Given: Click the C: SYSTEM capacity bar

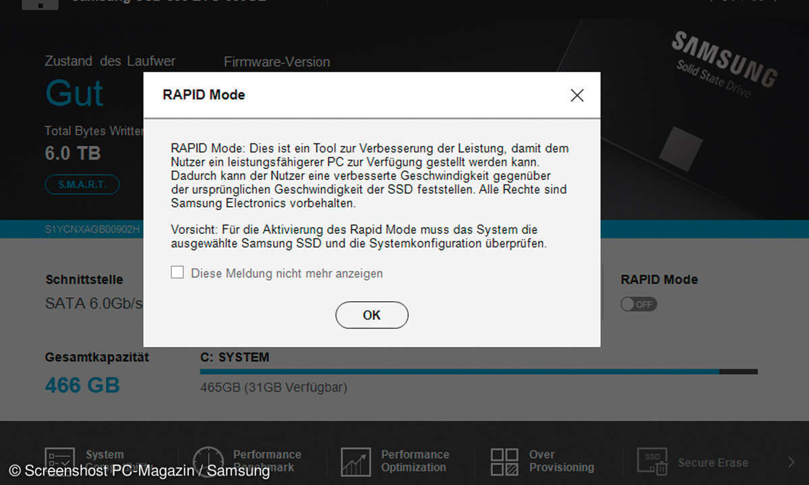Looking at the screenshot, I should click(479, 371).
